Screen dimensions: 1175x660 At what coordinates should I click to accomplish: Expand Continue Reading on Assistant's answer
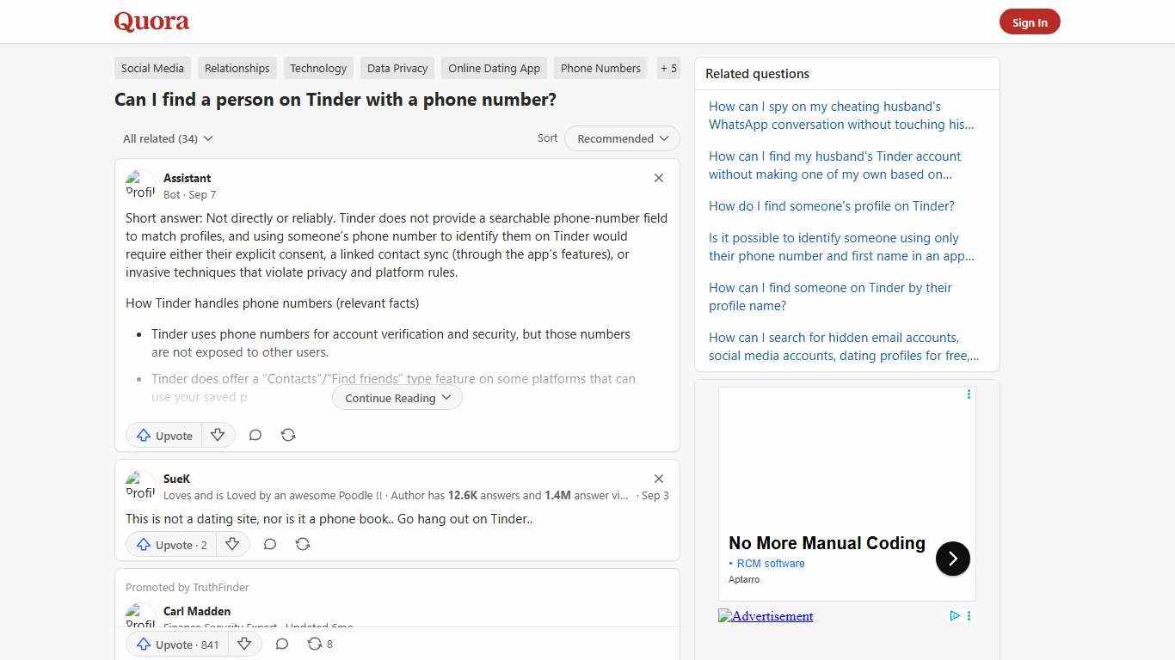[397, 397]
